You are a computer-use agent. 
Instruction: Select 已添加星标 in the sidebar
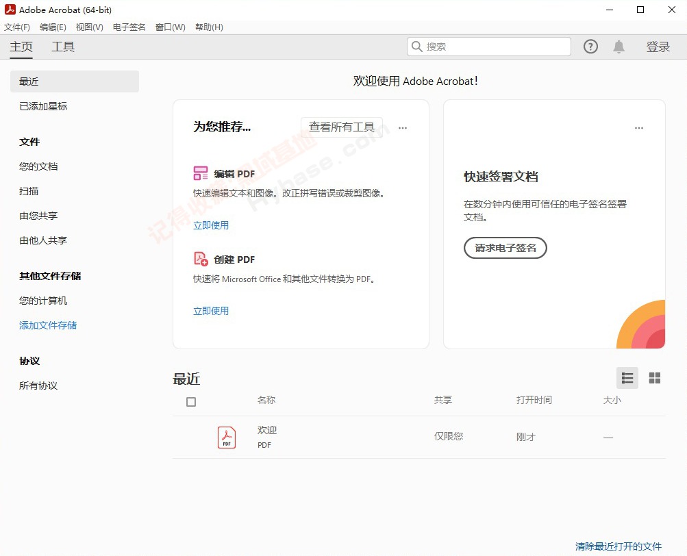[x=43, y=106]
